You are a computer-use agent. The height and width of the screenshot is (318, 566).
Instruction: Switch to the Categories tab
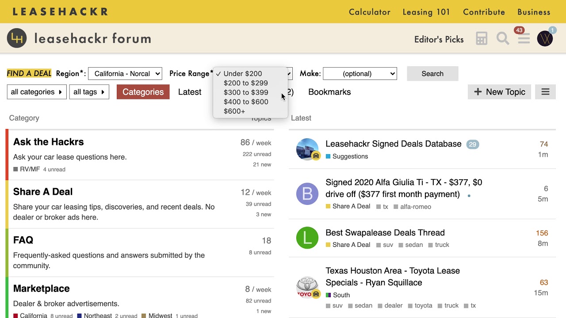coord(143,92)
